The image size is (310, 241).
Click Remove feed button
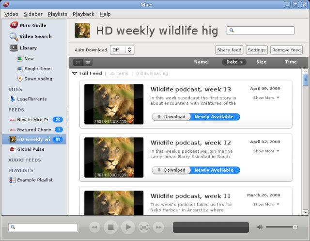[286, 50]
